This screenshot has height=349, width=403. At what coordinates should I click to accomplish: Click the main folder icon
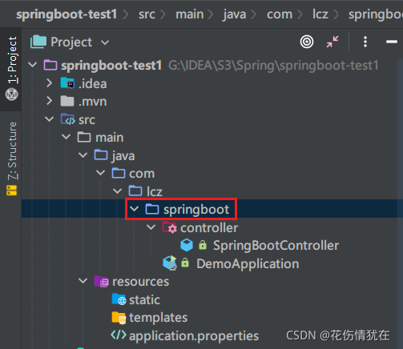[84, 137]
